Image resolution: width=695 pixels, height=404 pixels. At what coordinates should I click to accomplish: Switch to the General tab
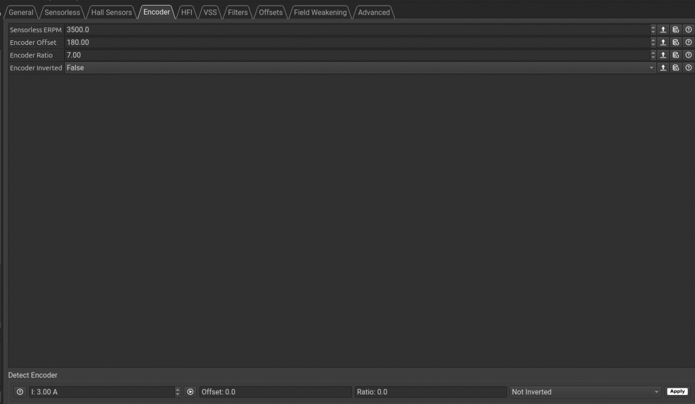click(21, 12)
